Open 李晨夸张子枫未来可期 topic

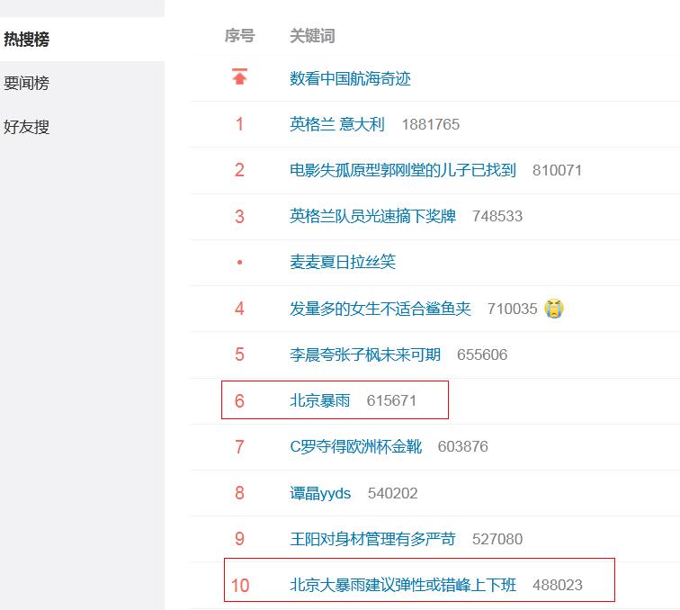364,354
